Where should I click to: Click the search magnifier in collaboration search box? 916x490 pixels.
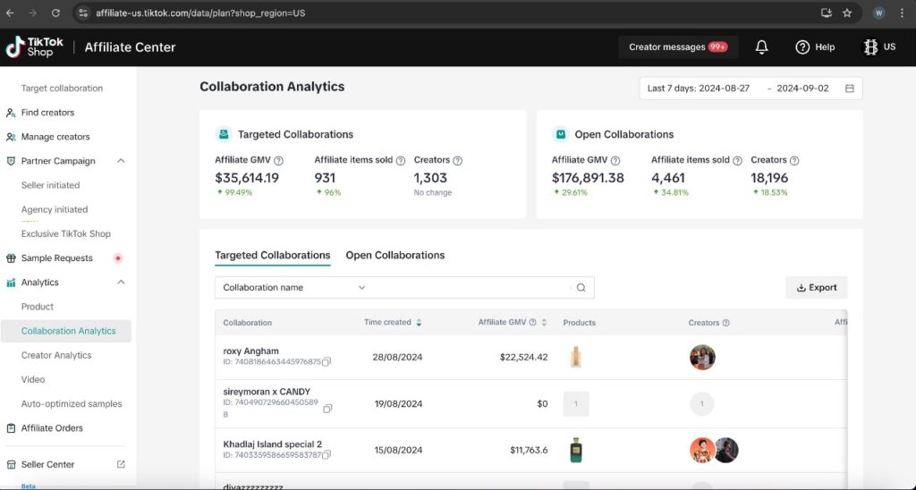click(581, 287)
